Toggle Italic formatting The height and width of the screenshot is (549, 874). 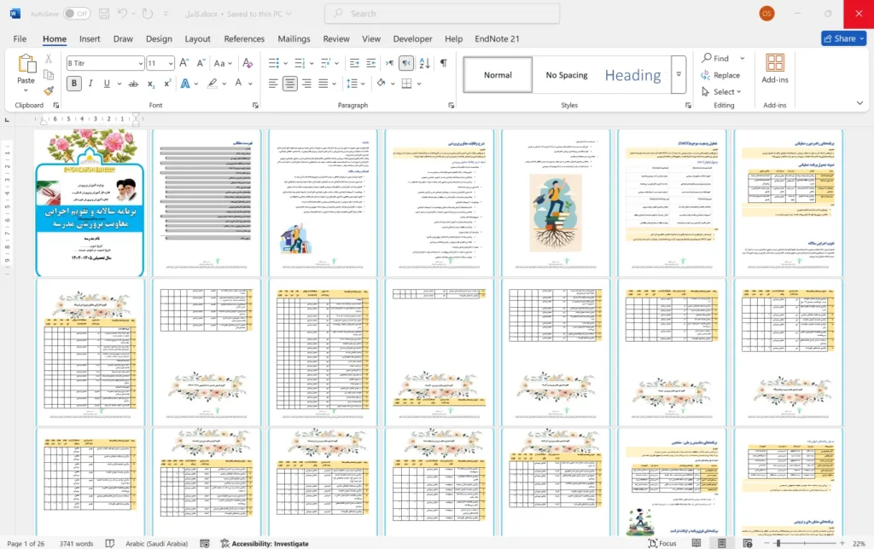90,84
